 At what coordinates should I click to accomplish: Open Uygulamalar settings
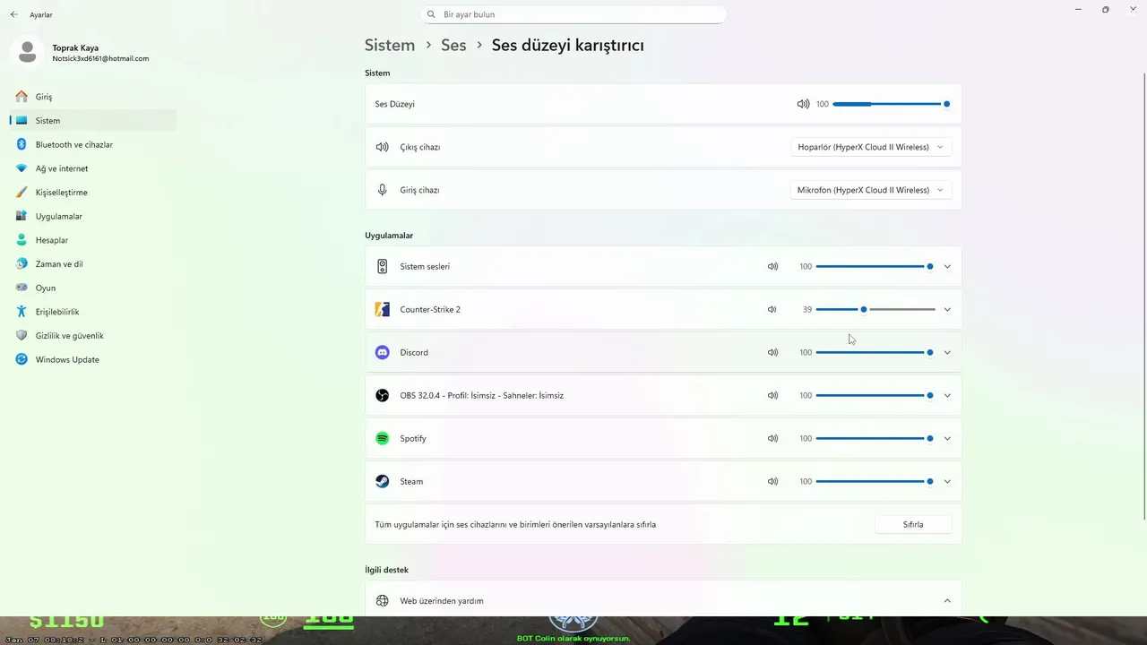click(93, 216)
